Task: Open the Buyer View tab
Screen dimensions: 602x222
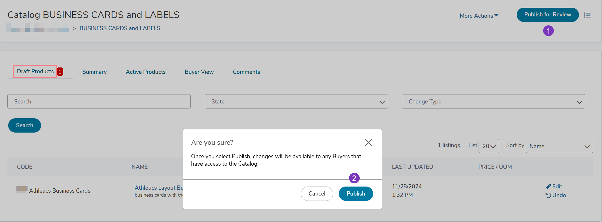Action: point(199,72)
